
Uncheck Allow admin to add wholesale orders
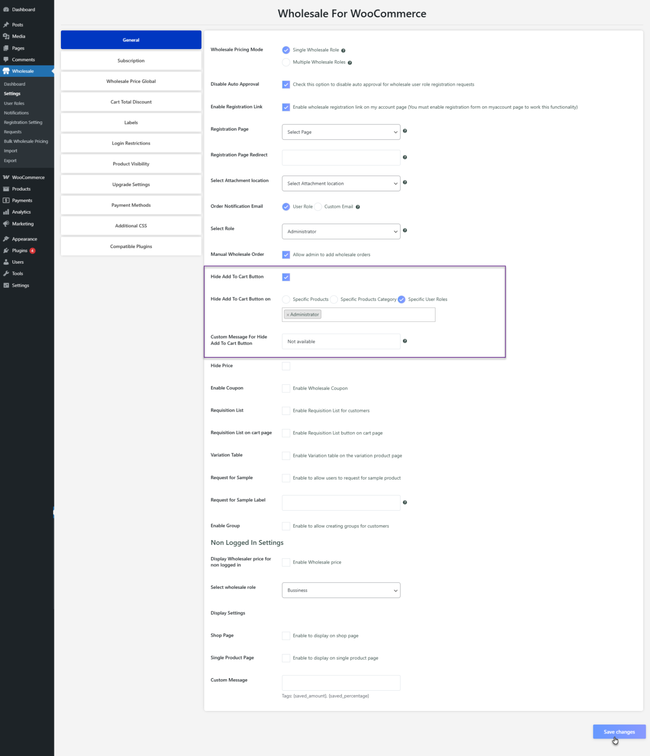tap(286, 255)
